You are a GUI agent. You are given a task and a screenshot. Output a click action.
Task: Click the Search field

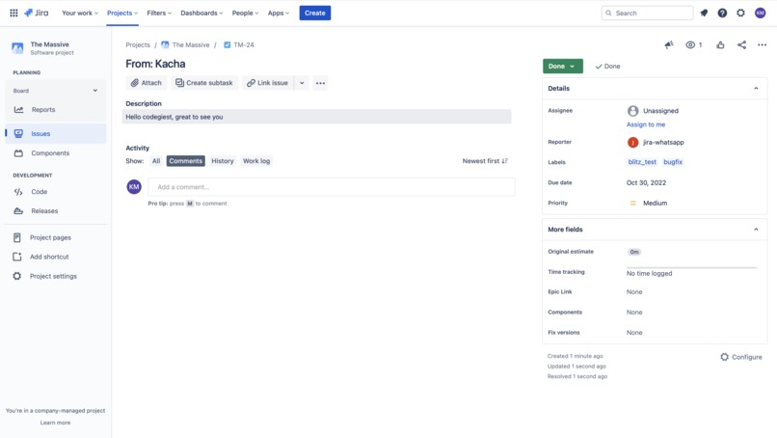(647, 13)
